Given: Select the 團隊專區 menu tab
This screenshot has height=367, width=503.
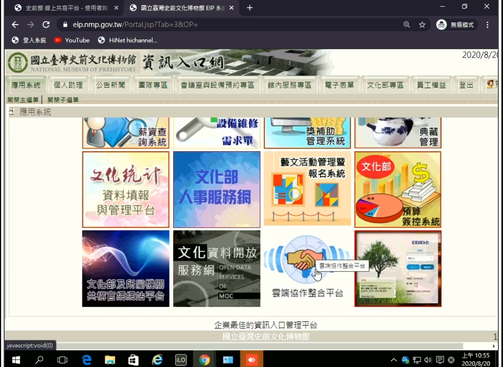Looking at the screenshot, I should point(153,85).
